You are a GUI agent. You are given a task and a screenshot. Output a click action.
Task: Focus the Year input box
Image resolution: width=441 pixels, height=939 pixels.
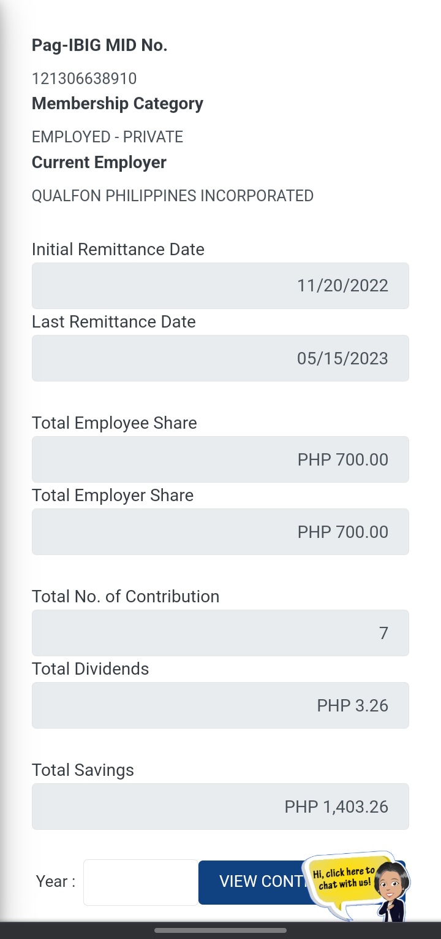pyautogui.click(x=140, y=882)
